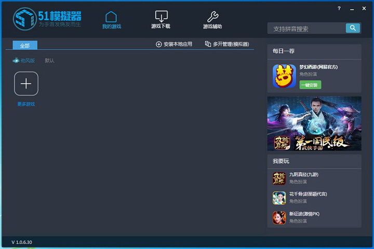Click the search magnifier button
Screen dimensions: 374x249
353,28
